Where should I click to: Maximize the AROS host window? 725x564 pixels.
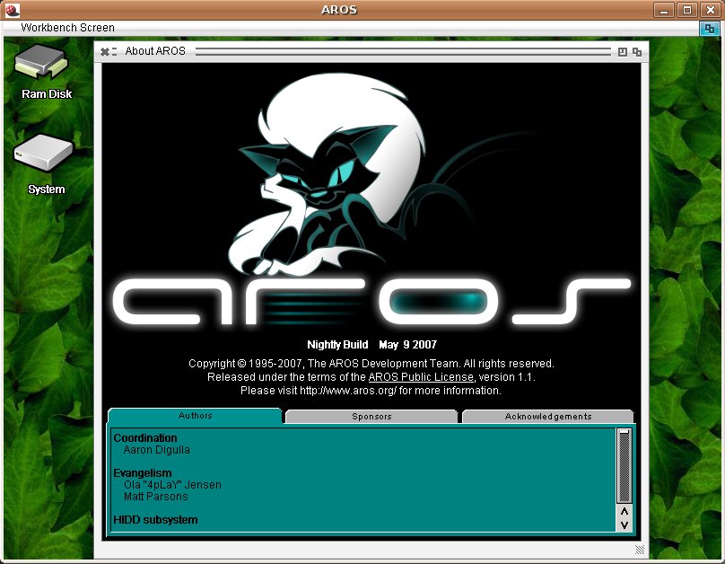point(688,10)
